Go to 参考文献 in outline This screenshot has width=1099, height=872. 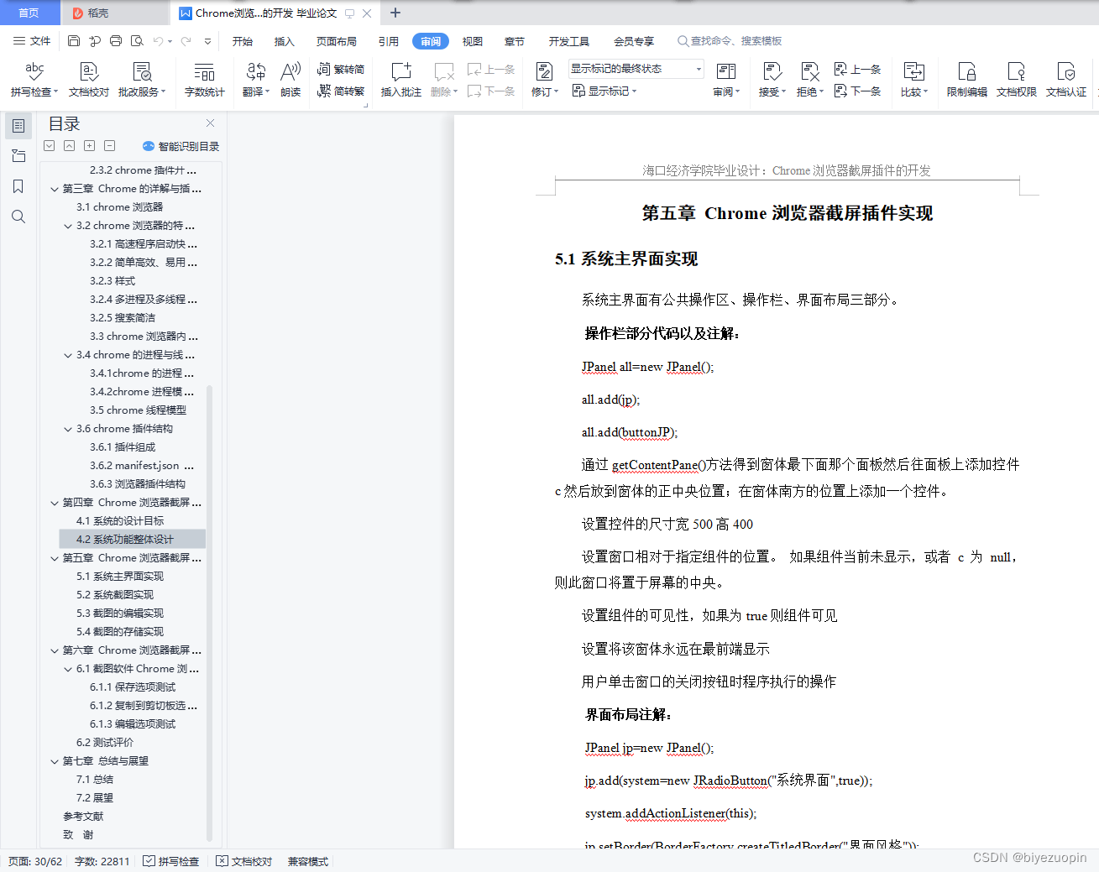click(83, 817)
